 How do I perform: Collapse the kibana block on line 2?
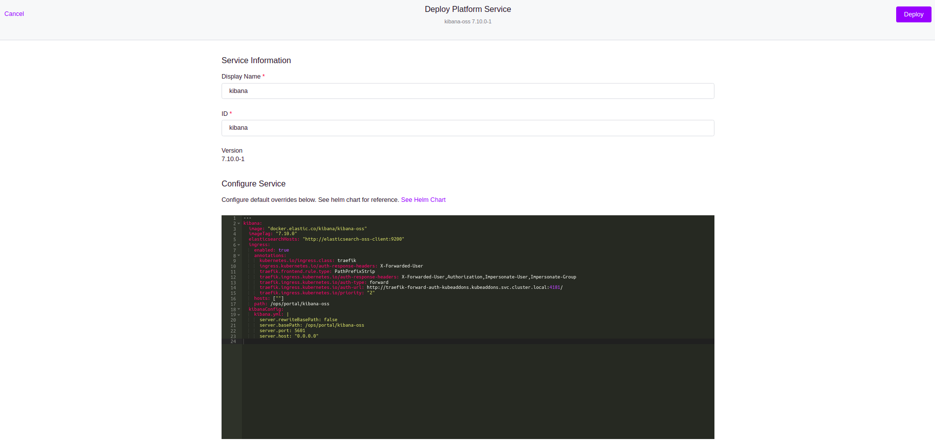pyautogui.click(x=239, y=224)
